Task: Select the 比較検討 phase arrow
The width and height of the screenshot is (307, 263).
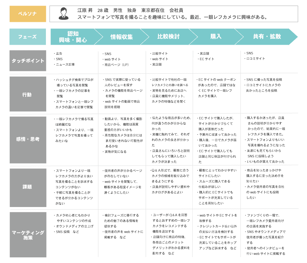Action: [x=169, y=37]
